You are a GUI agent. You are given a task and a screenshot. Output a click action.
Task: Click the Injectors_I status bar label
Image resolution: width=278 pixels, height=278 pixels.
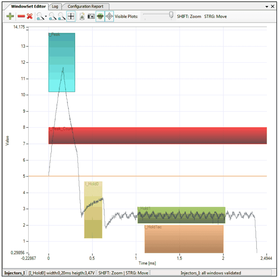pos(14,273)
